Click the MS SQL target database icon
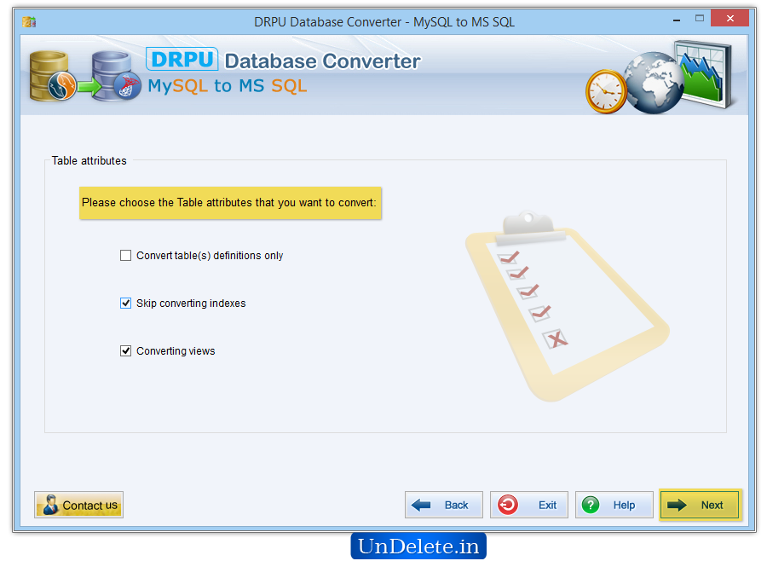767x561 pixels. pos(117,77)
